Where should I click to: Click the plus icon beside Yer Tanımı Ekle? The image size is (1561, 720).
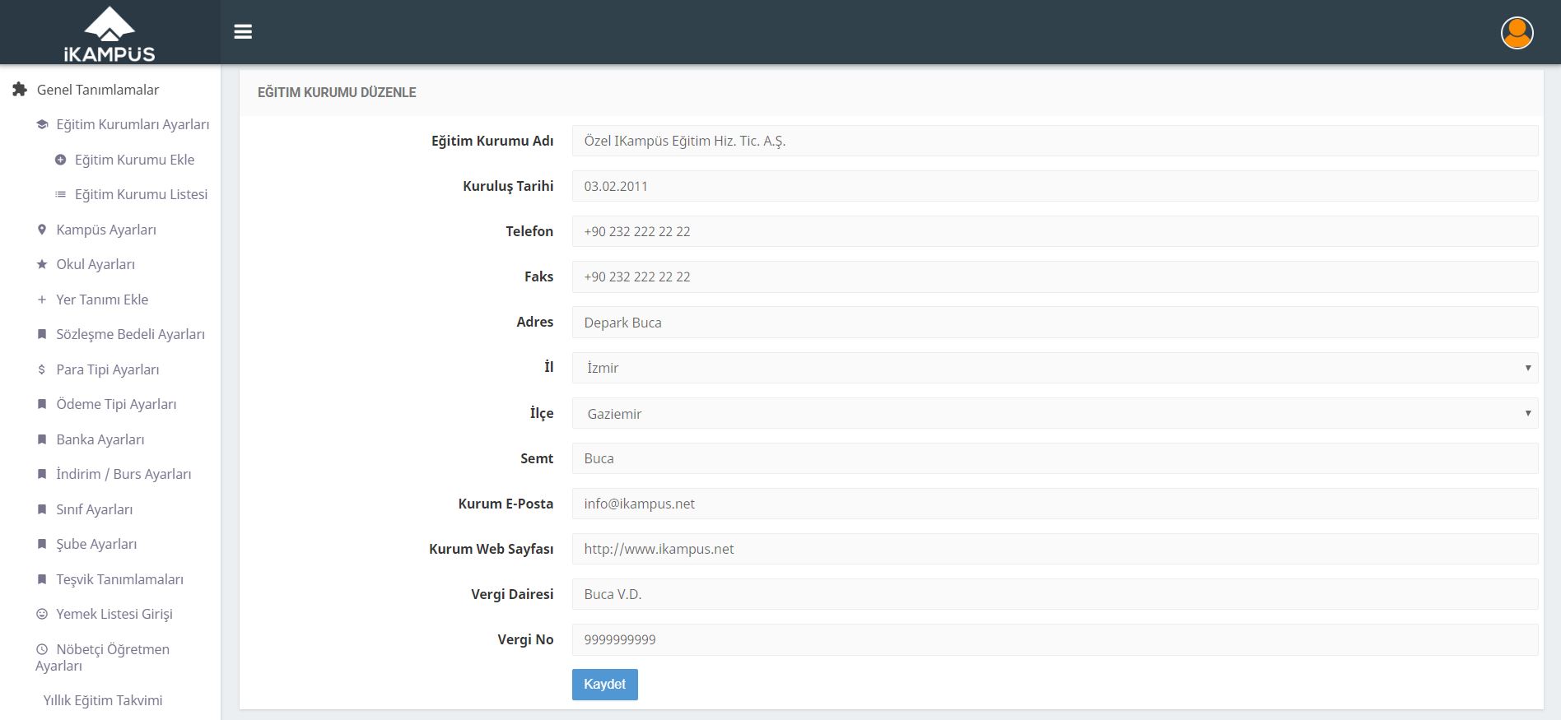42,300
